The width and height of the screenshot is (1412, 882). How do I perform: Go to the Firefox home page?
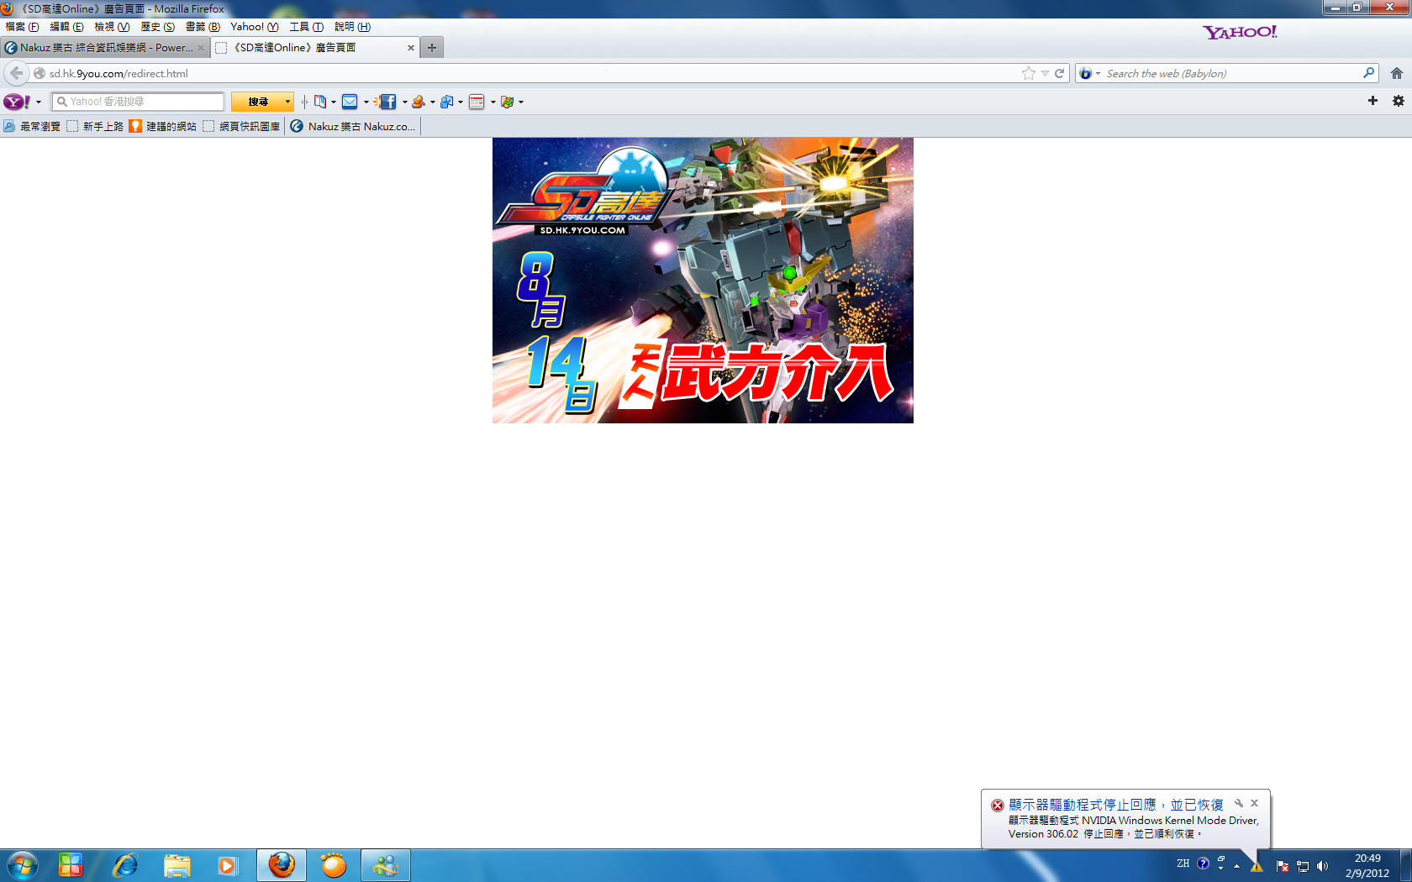[1397, 73]
